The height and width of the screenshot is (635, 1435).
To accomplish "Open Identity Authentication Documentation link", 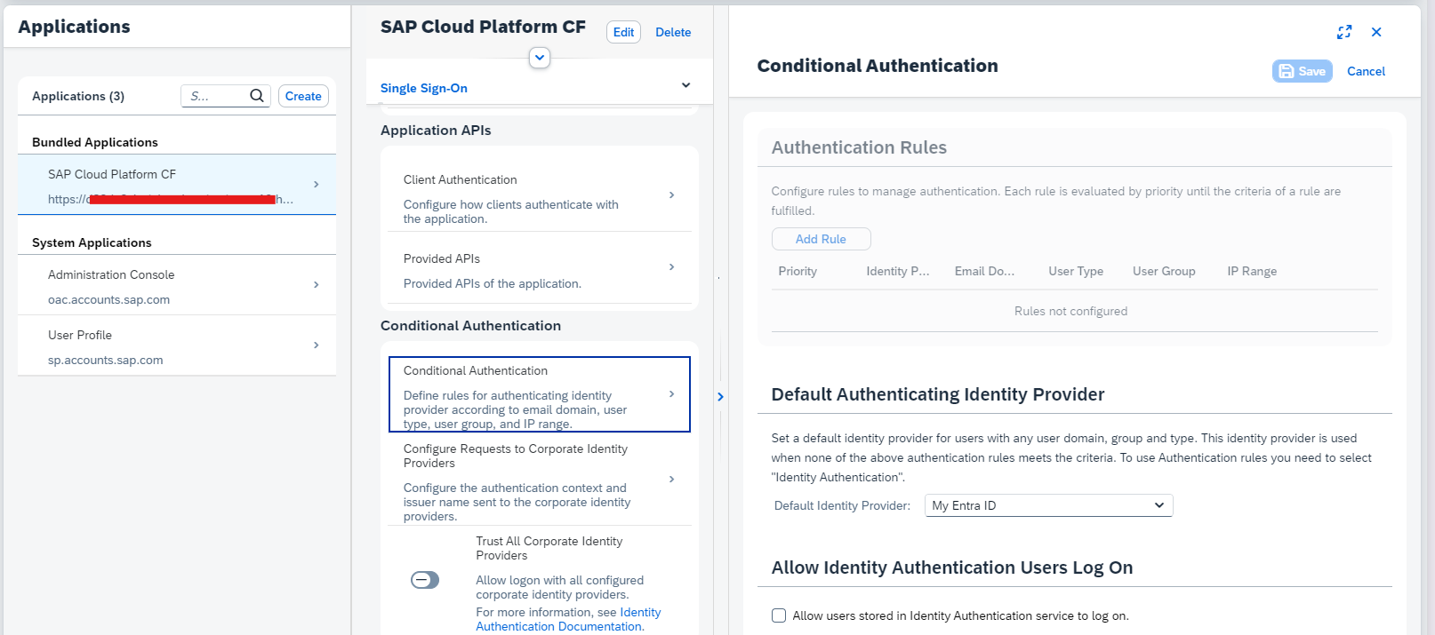I will click(x=559, y=626).
